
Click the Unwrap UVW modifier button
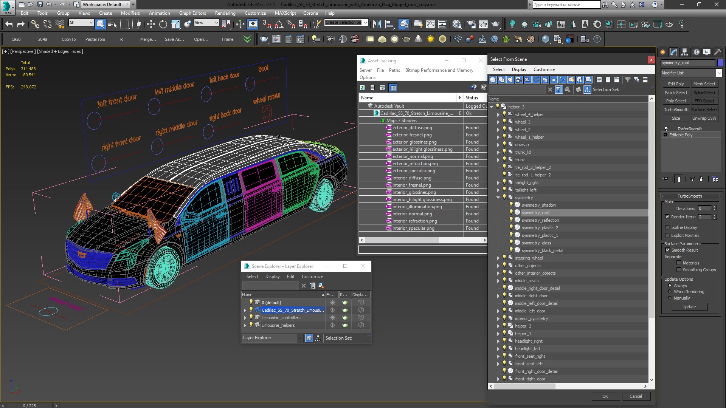(x=704, y=118)
